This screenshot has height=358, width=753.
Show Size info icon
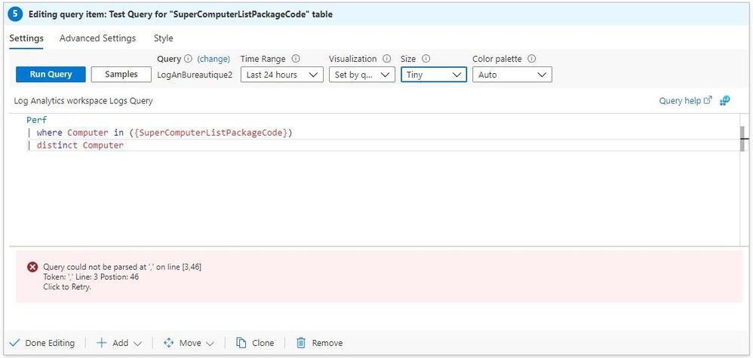tap(426, 59)
